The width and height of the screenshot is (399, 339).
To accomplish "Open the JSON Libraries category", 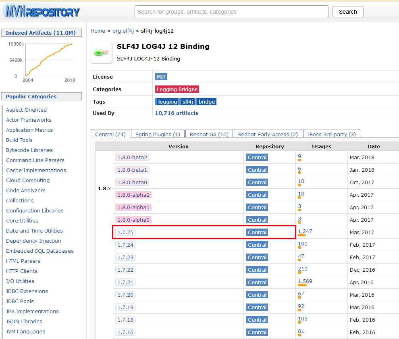I will click(24, 321).
